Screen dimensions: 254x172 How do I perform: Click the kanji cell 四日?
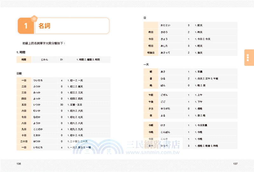[x=24, y=99]
